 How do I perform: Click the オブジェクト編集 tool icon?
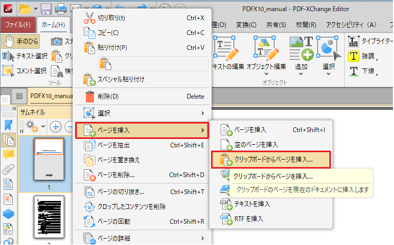(x=266, y=49)
